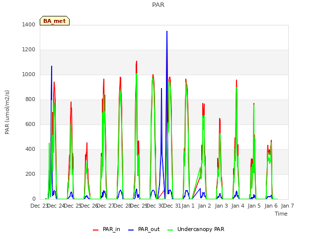Click the 400 y-axis label
The image size is (318, 239).
pos(30,149)
